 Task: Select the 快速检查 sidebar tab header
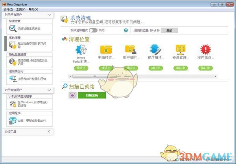tap(29, 21)
